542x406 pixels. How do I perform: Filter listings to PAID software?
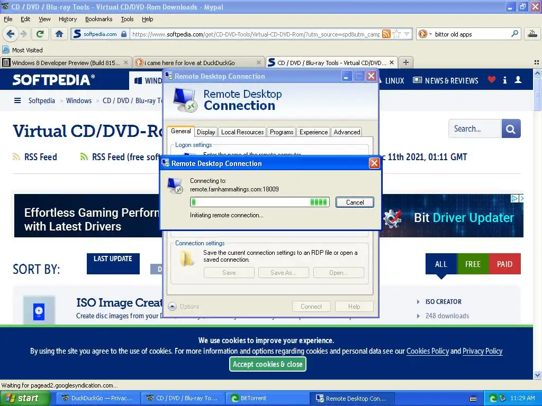504,264
